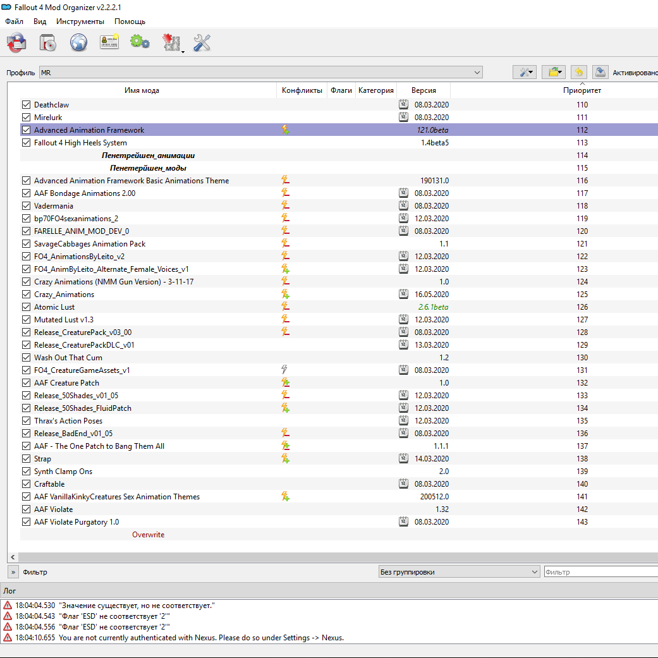Image resolution: width=658 pixels, height=658 pixels.
Task: Open the puzzle-piece tools icon
Action: pyautogui.click(x=171, y=42)
